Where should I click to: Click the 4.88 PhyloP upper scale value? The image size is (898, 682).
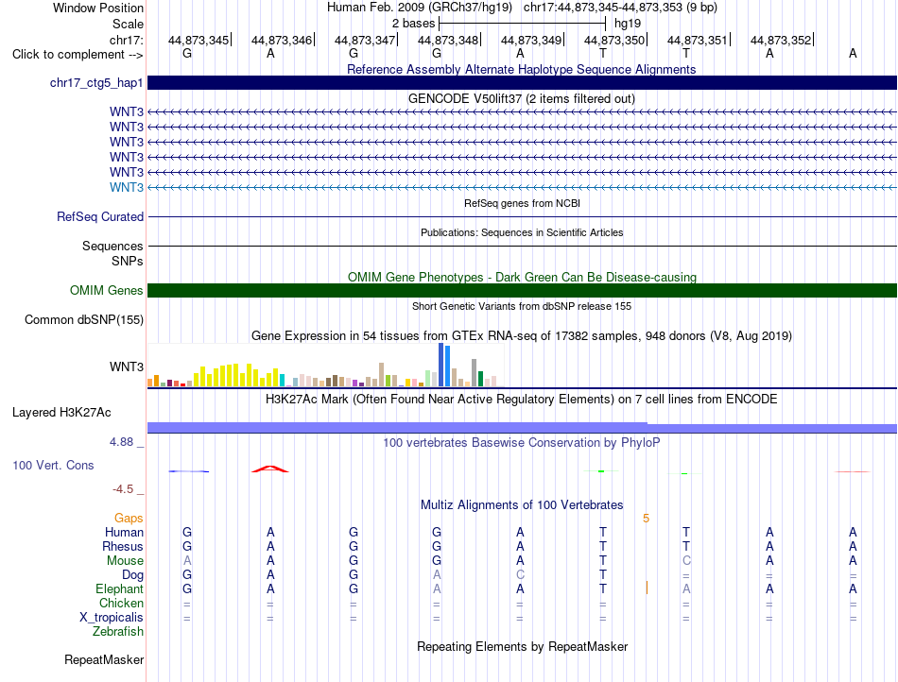click(121, 442)
